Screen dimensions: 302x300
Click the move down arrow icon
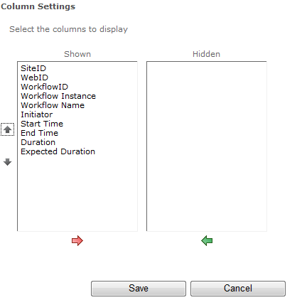(x=8, y=162)
